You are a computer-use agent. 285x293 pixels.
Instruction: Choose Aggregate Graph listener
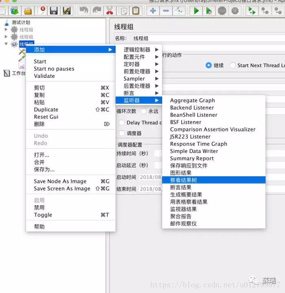tap(214, 101)
